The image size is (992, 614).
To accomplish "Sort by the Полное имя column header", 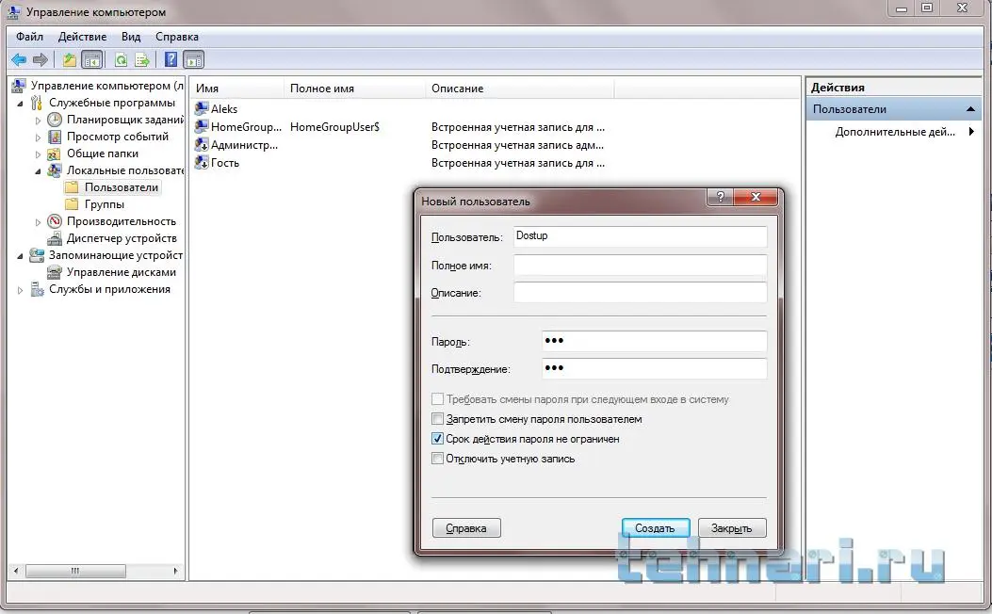I will coord(355,89).
